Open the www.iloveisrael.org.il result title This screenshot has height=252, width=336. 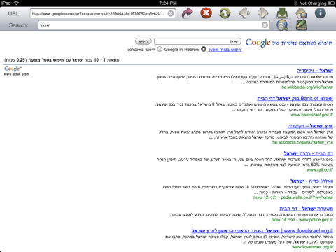262,231
